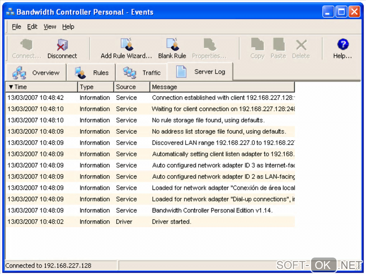Click the Connect toolbar icon
Viewport: 366px width, 274px height.
click(27, 44)
